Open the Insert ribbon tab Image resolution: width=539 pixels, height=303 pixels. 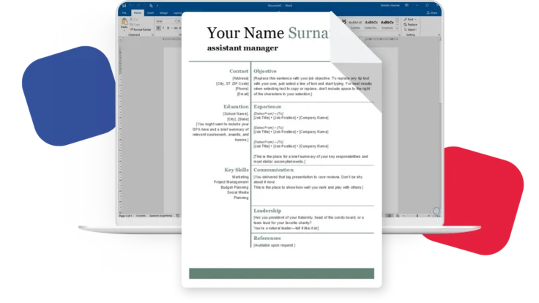pyautogui.click(x=151, y=13)
